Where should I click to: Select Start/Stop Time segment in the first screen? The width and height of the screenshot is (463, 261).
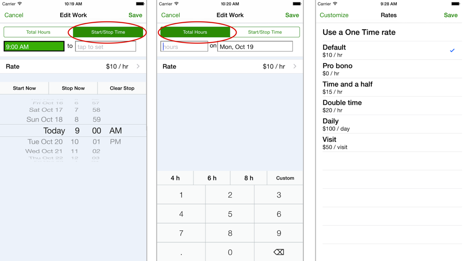point(108,32)
